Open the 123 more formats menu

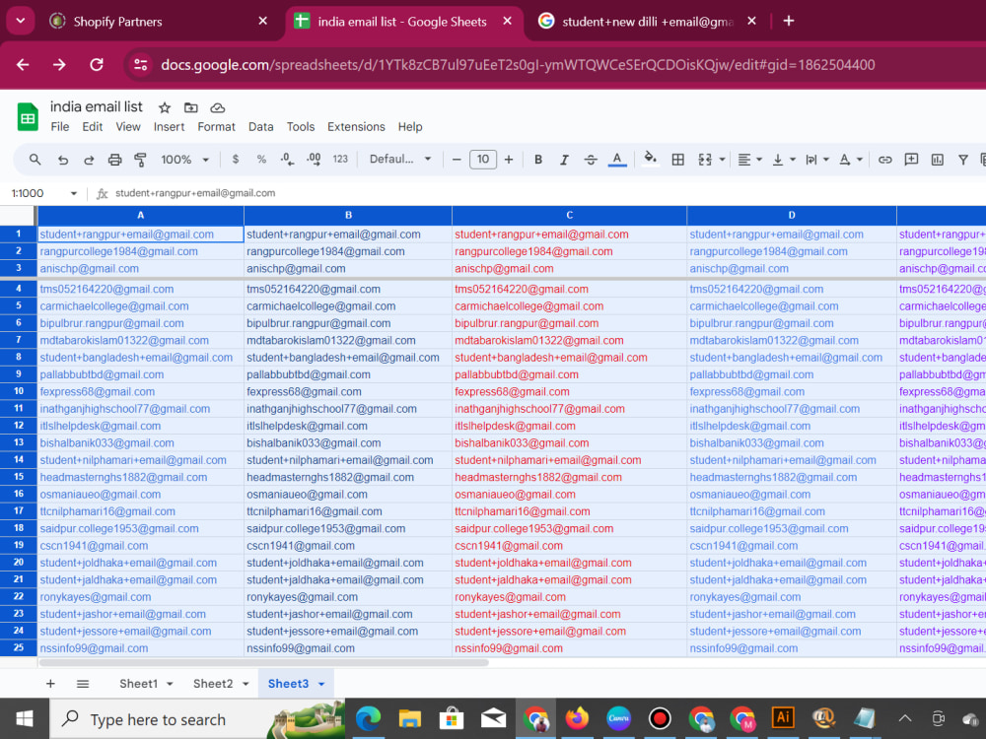coord(340,160)
